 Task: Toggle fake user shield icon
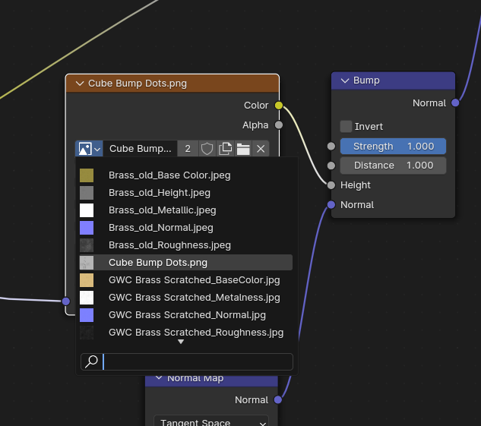pyautogui.click(x=207, y=149)
